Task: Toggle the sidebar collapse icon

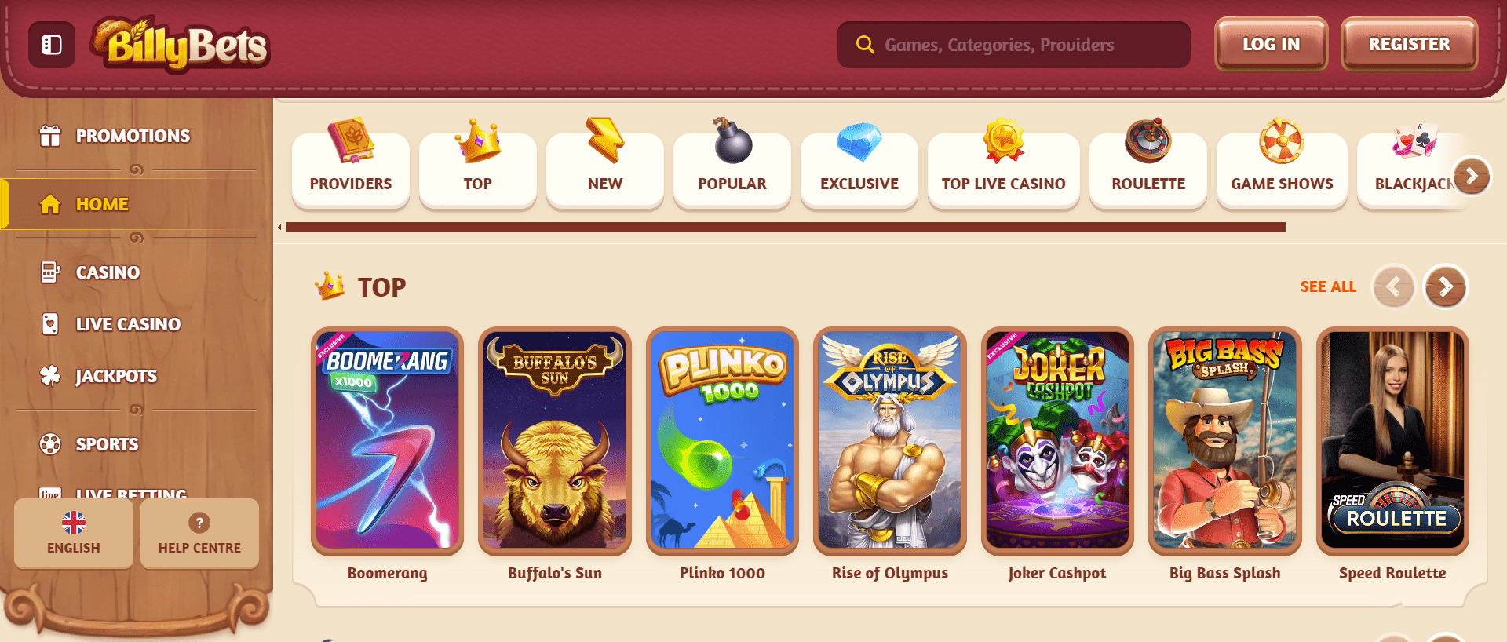Action: pyautogui.click(x=52, y=45)
